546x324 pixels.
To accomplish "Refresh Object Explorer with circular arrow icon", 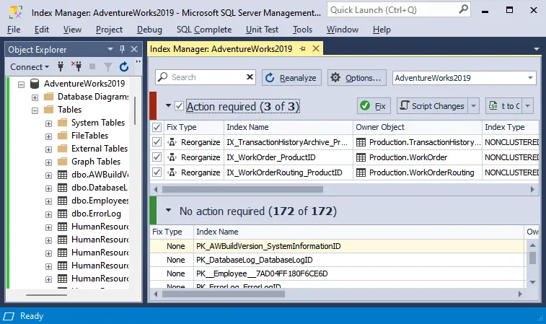I will coord(124,66).
